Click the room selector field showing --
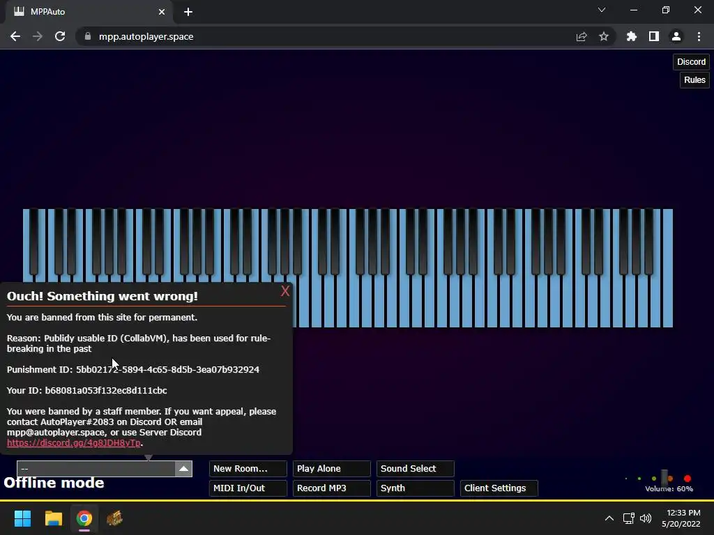714x535 pixels. (x=96, y=469)
